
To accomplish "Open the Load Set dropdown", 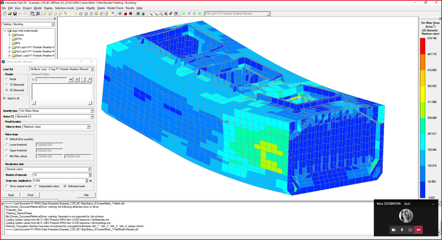I will coord(92,69).
